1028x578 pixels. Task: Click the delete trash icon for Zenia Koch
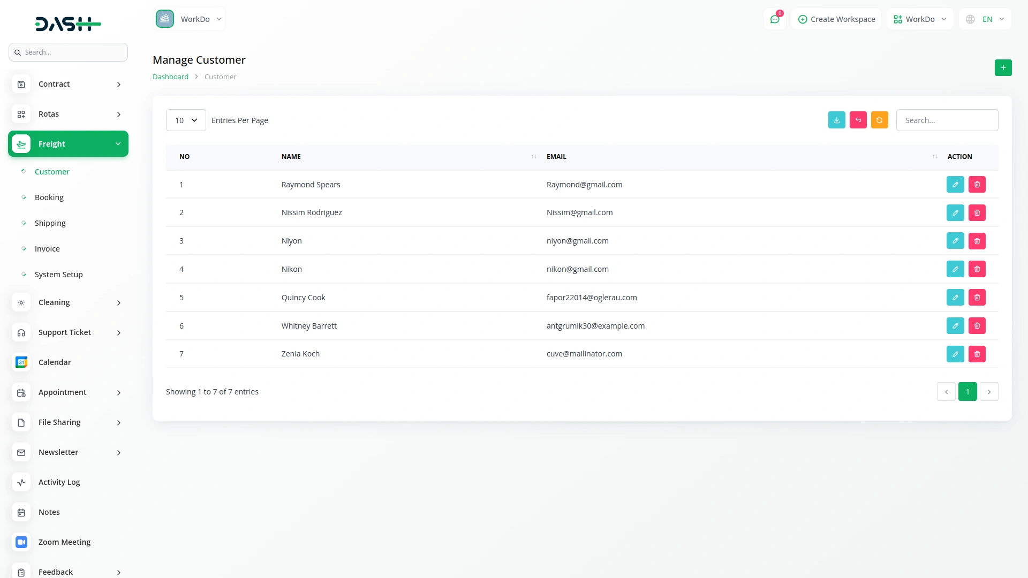[977, 354]
